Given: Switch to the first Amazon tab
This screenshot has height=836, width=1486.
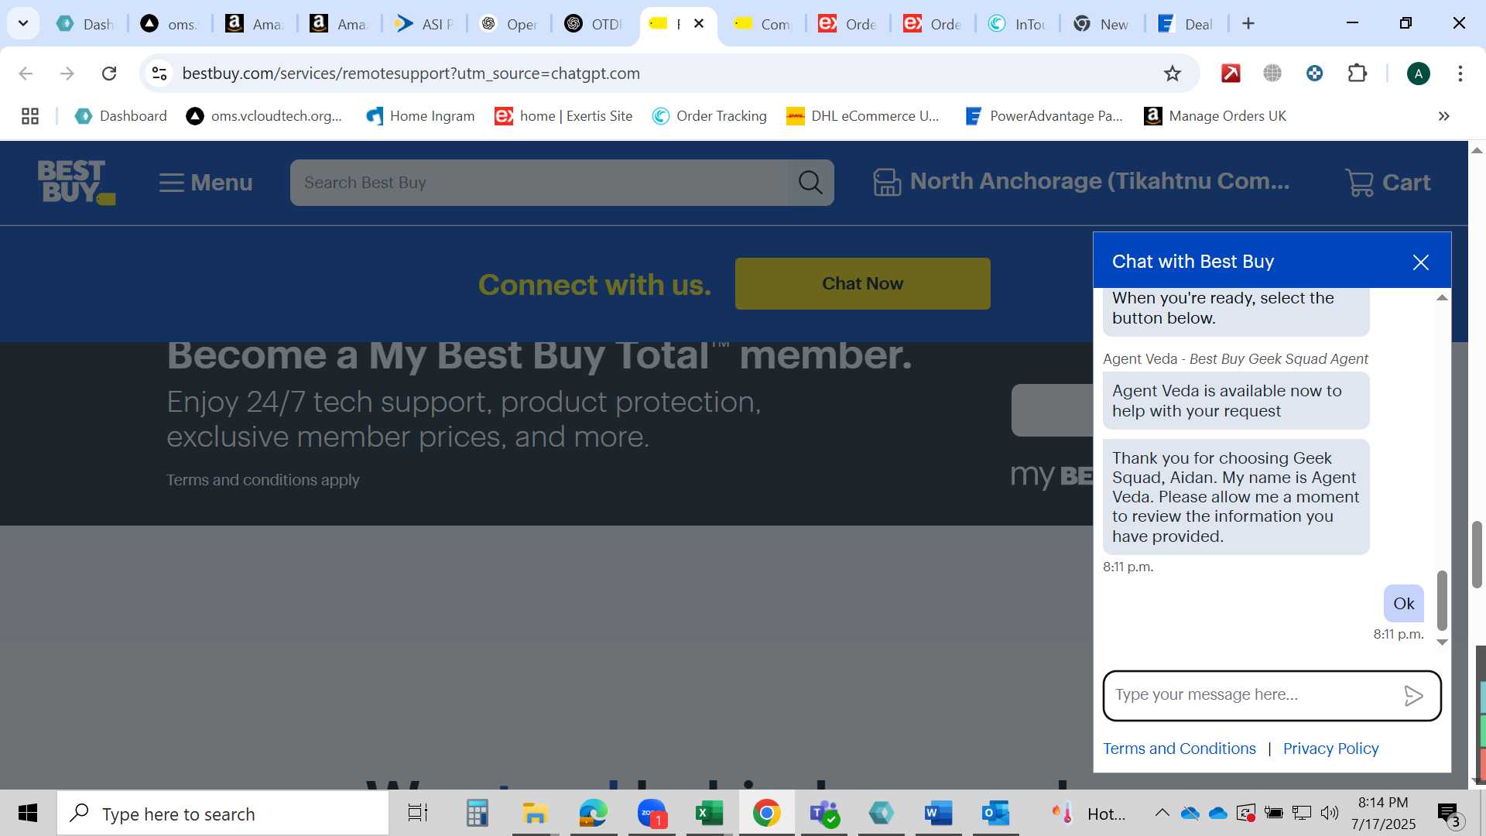Looking at the screenshot, I should (255, 24).
